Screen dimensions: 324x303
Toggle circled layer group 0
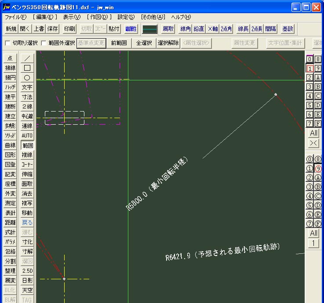point(309,159)
